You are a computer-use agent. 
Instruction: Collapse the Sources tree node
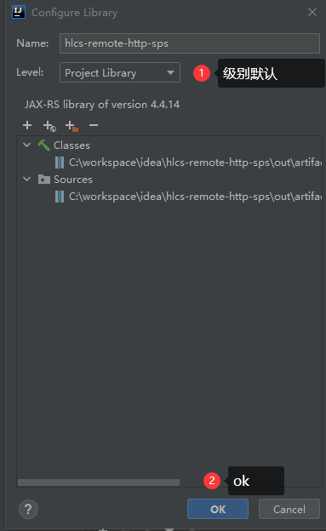point(26,180)
